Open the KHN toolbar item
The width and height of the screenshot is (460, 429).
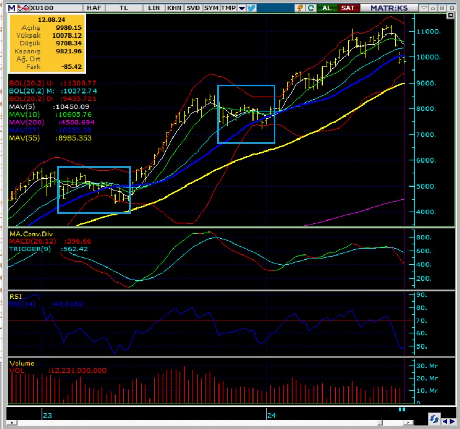click(174, 8)
